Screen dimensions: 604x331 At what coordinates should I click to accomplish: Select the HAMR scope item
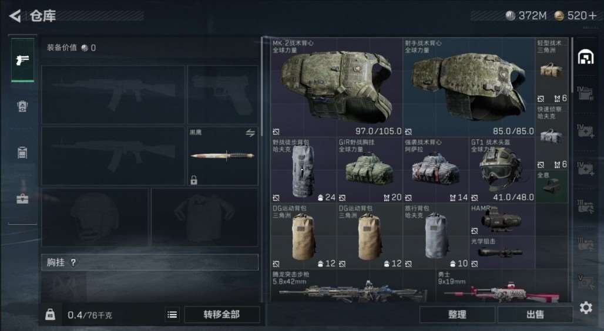click(502, 219)
